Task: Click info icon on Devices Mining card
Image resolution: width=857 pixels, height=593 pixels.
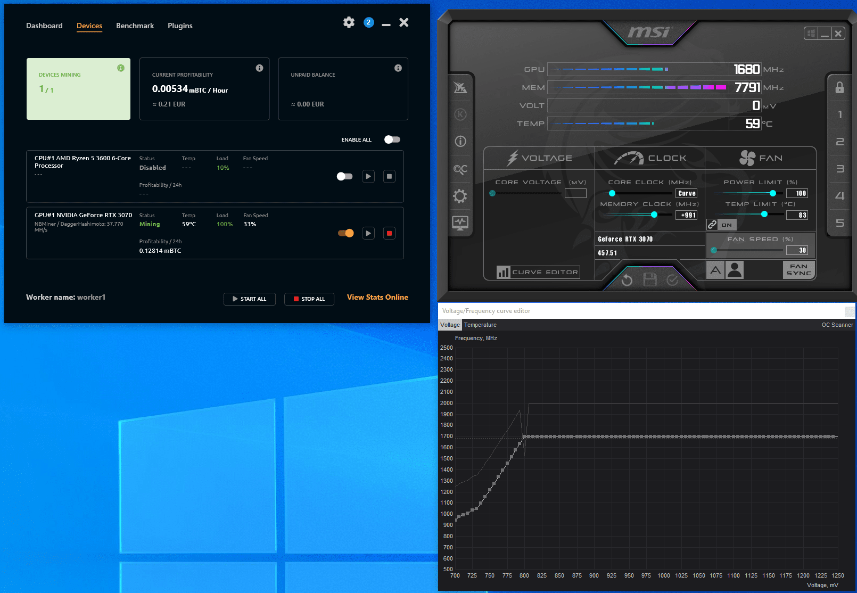Action: [121, 68]
